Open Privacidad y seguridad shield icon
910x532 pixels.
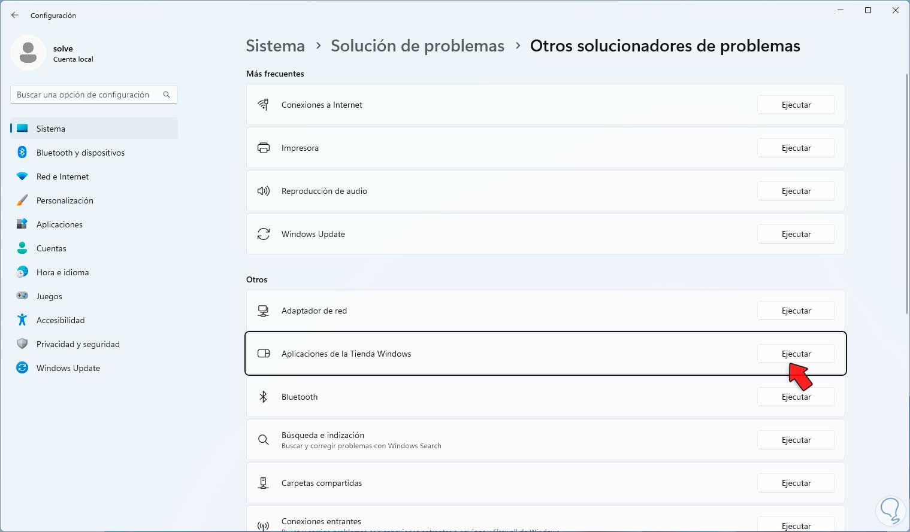tap(22, 344)
